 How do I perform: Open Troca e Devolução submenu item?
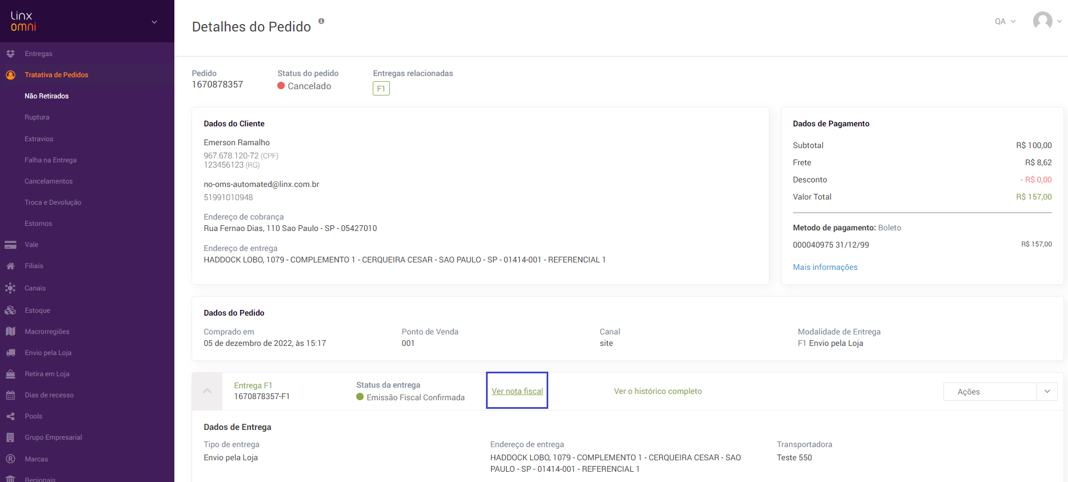53,202
